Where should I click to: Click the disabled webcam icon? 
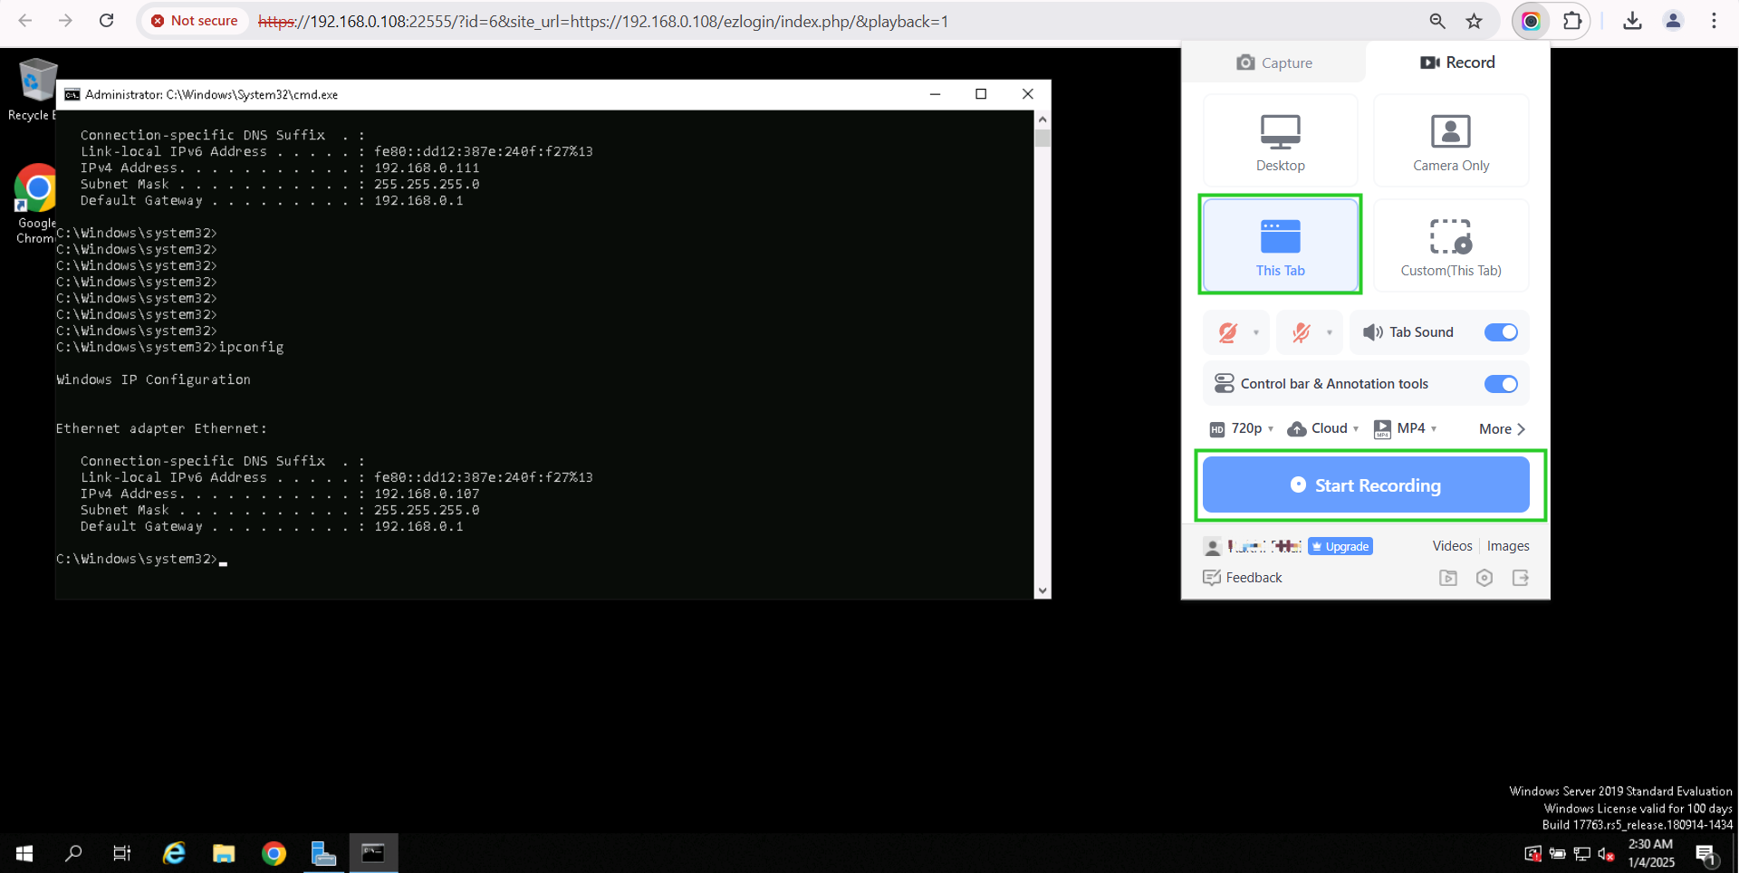tap(1228, 332)
